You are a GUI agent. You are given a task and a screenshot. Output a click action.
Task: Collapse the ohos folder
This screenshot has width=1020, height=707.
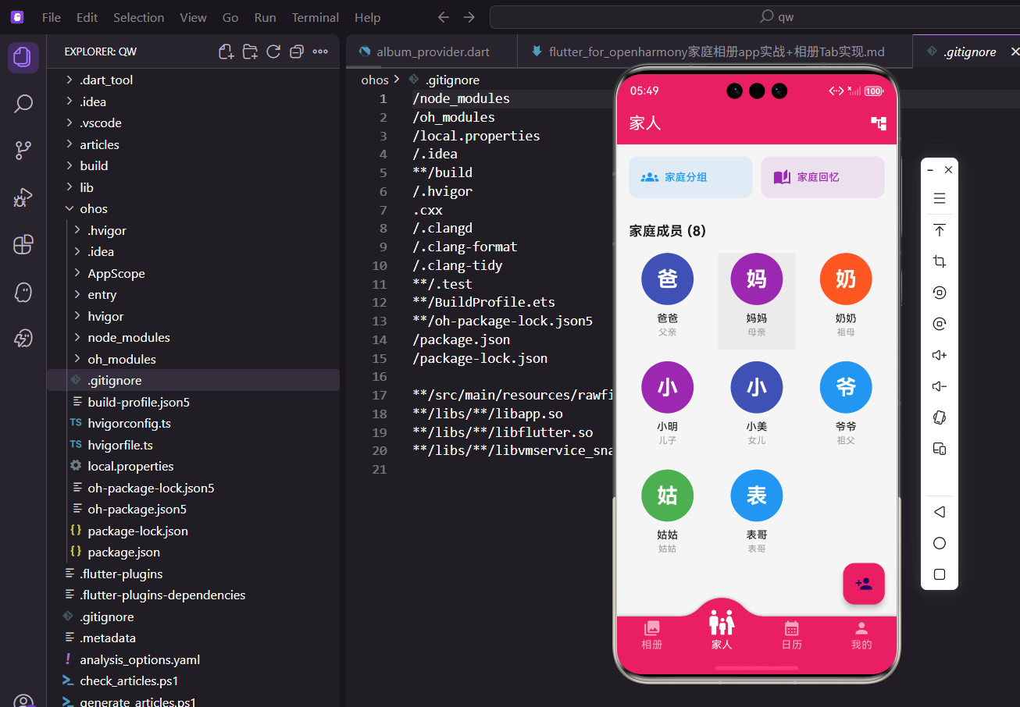[x=193, y=208]
